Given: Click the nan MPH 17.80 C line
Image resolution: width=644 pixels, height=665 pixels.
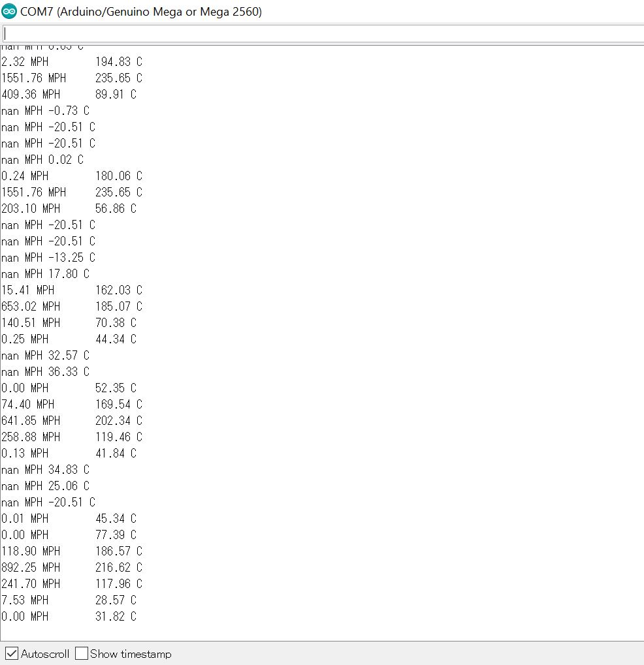Looking at the screenshot, I should 46,274.
